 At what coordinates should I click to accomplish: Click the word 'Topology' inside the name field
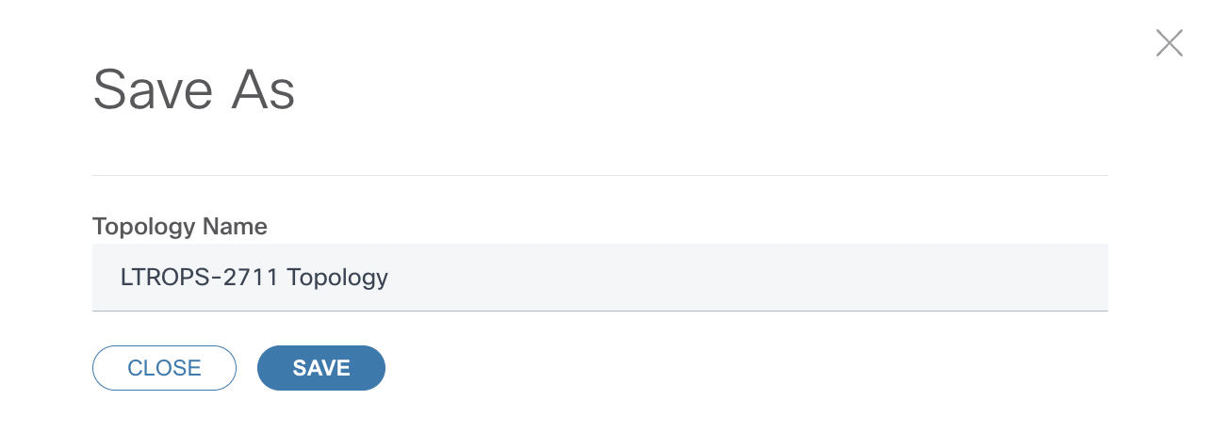[337, 278]
